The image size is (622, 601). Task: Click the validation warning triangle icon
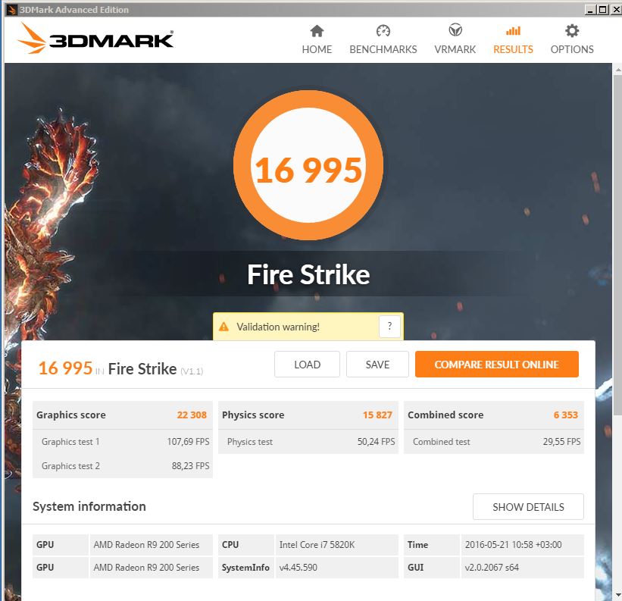tap(223, 327)
